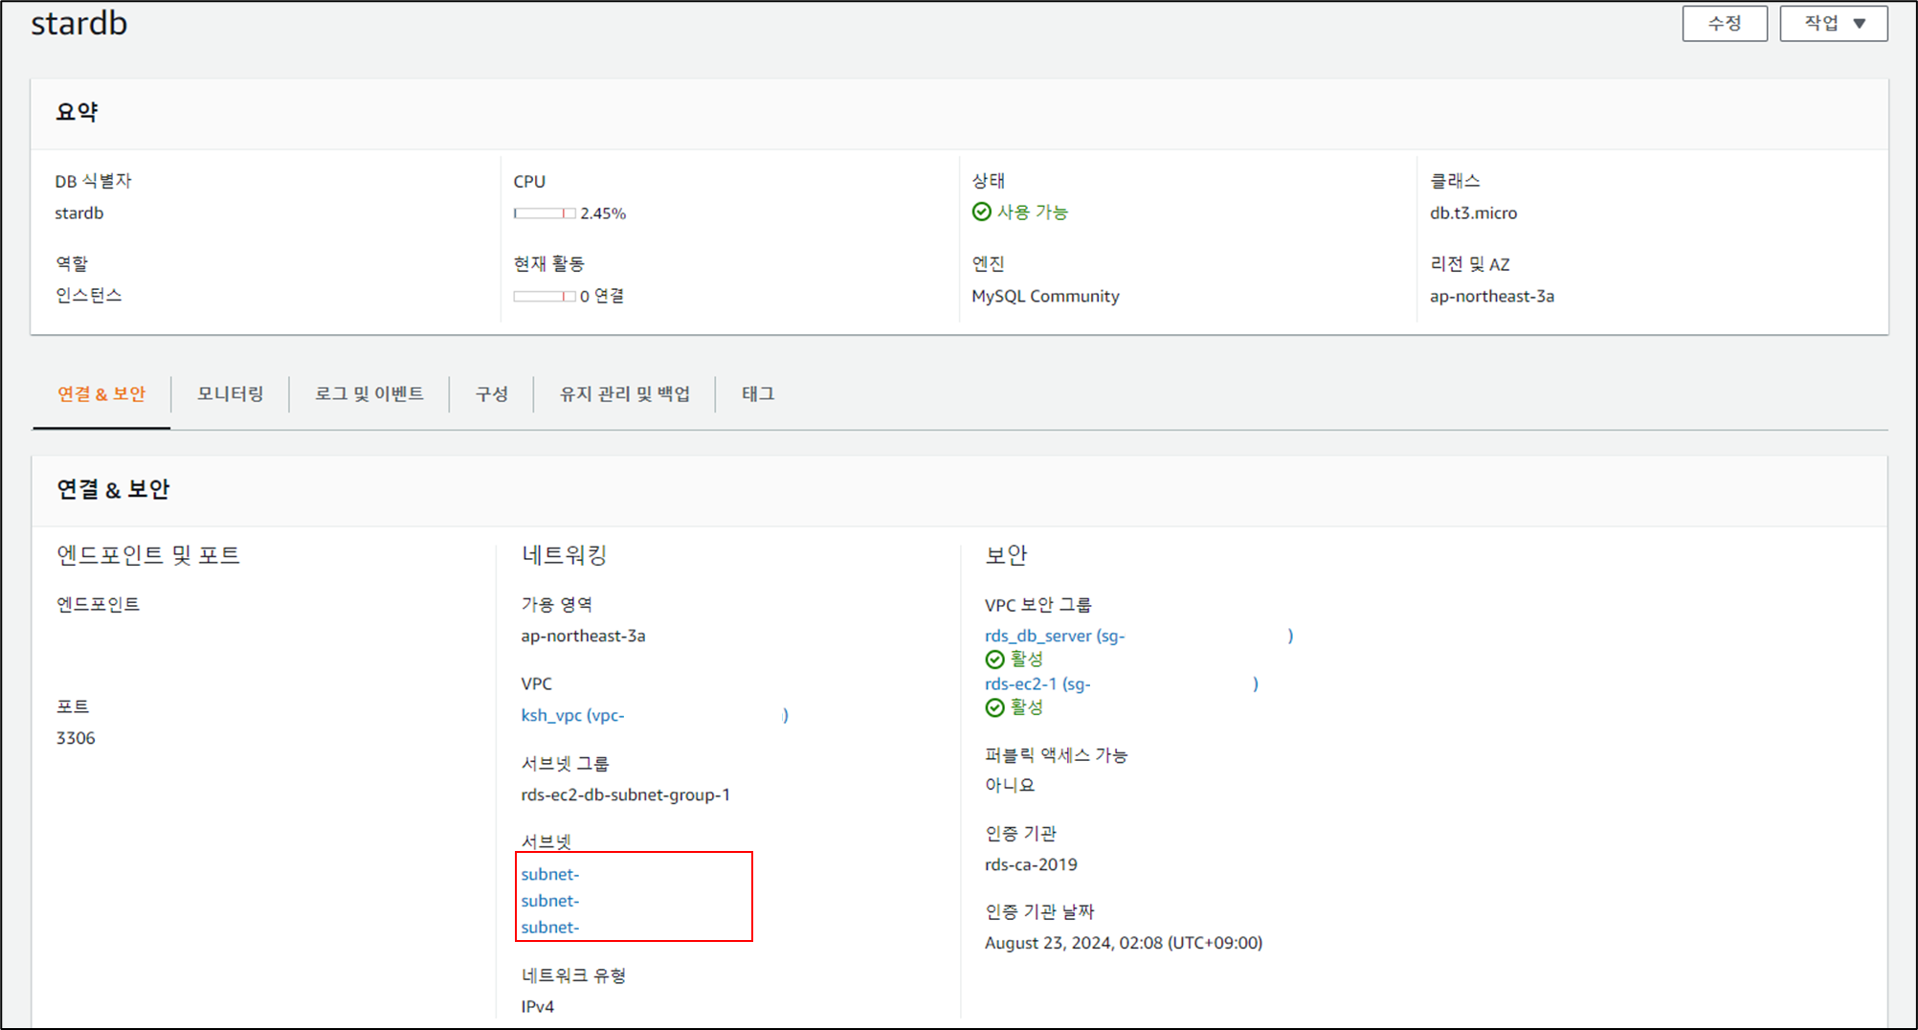Image resolution: width=1918 pixels, height=1030 pixels.
Task: Click the active status icon under rds-ec2-1
Action: [x=995, y=707]
